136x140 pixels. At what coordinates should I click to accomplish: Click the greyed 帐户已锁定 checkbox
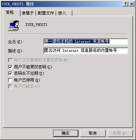click(x=10, y=86)
